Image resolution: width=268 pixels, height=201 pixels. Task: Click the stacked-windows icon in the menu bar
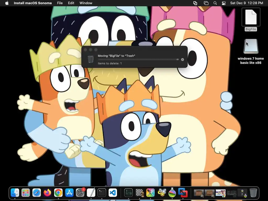206,3
